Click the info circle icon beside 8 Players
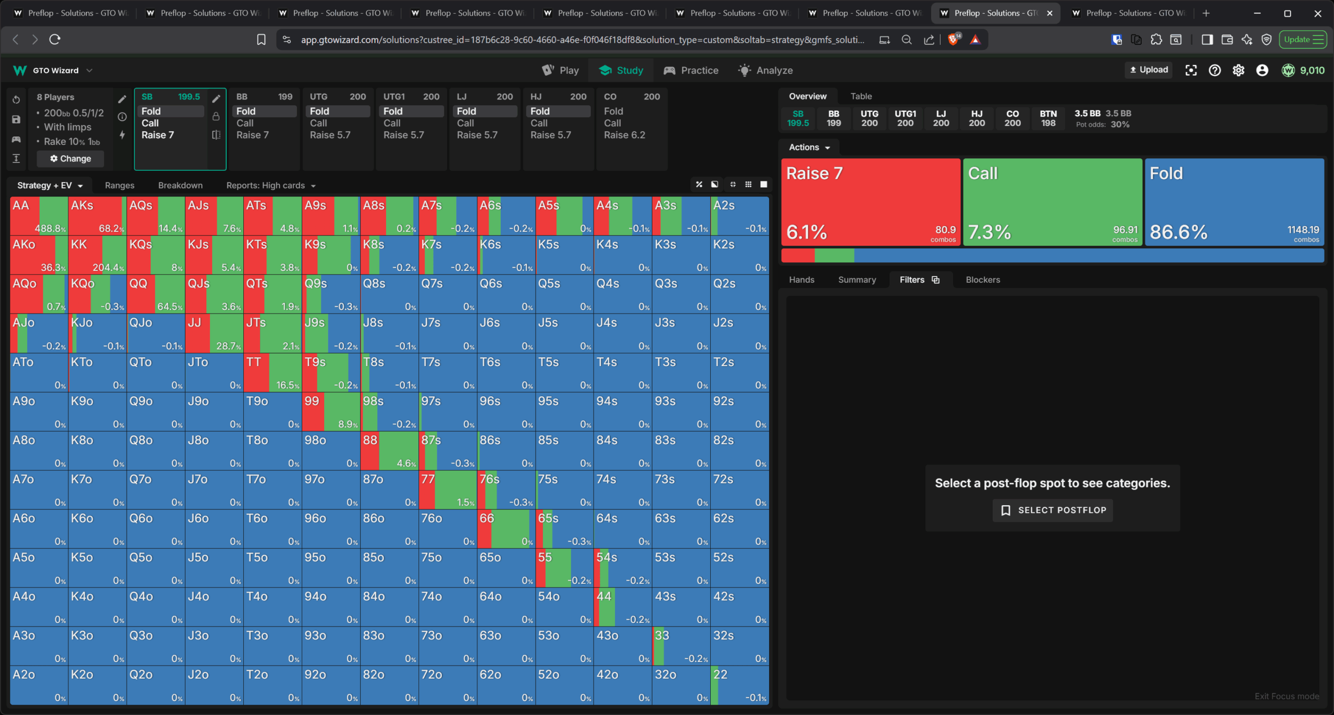Screen dimensions: 1334x715 (x=122, y=117)
